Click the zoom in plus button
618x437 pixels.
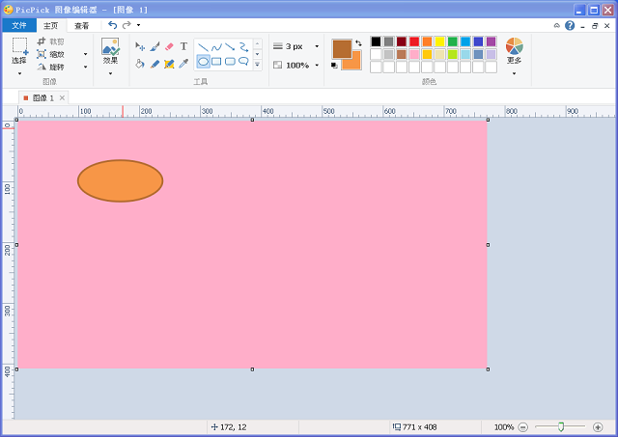[x=598, y=427]
